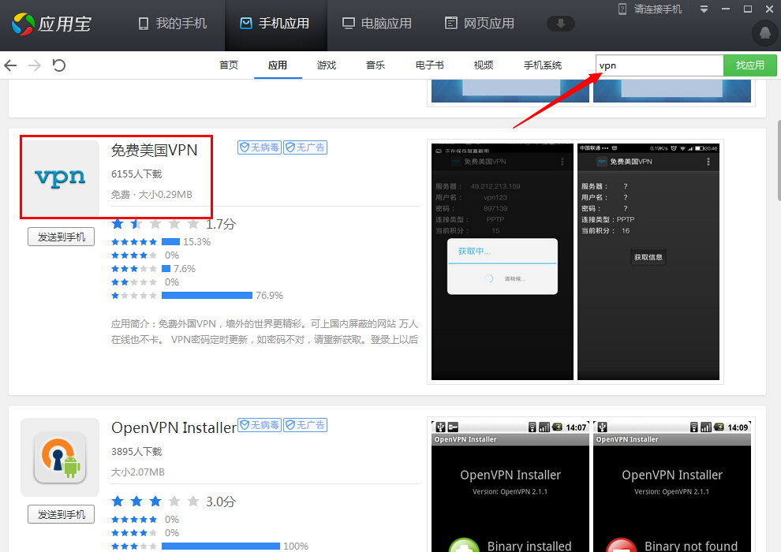Image resolution: width=781 pixels, height=552 pixels.
Task: Select 音乐 in the navigation bar
Action: pyautogui.click(x=375, y=65)
